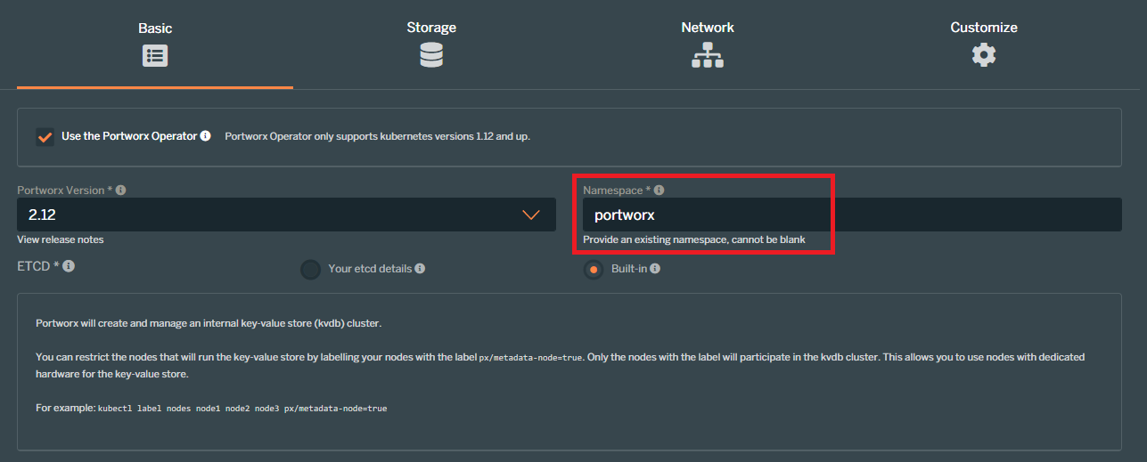
Task: Click info icon next to Your etcd details
Action: [x=420, y=268]
